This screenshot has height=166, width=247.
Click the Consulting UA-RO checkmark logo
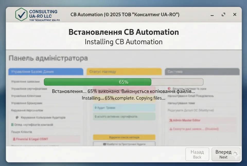tap(21, 14)
